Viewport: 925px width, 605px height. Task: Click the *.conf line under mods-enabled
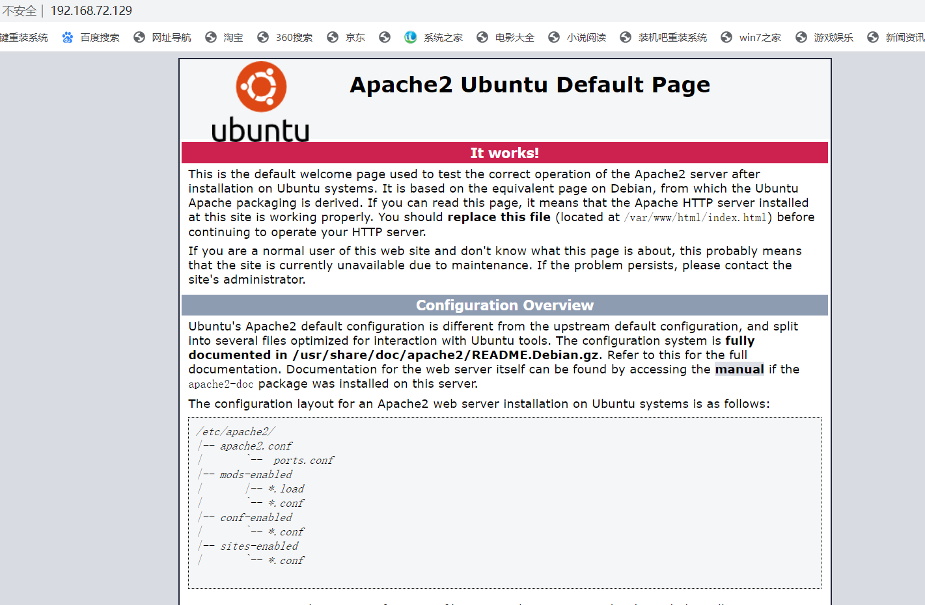pyautogui.click(x=286, y=503)
